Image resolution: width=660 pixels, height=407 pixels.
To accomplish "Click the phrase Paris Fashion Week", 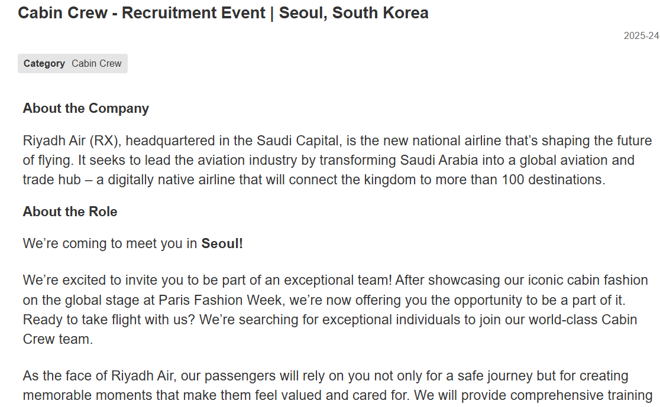I will (x=220, y=300).
